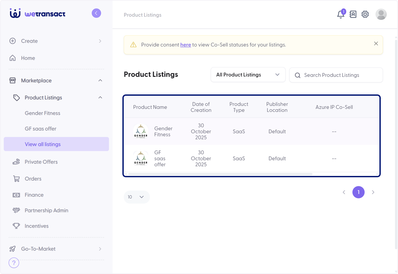
Task: Click the Publisher Location column header
Action: point(277,107)
